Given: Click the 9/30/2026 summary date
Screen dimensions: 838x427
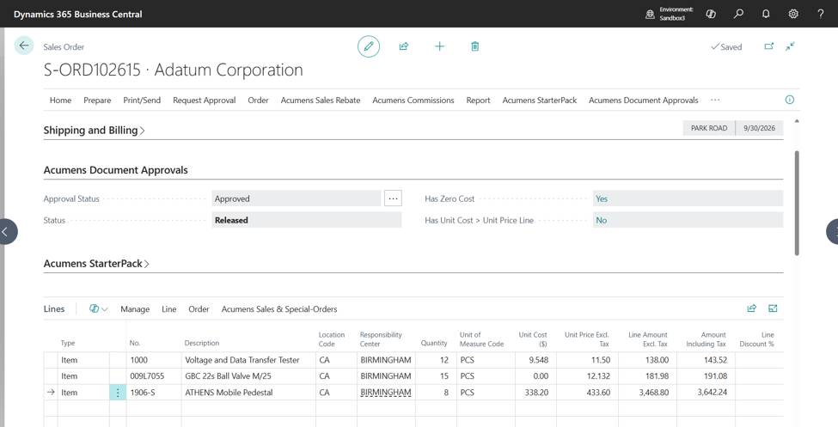Looking at the screenshot, I should pyautogui.click(x=760, y=128).
